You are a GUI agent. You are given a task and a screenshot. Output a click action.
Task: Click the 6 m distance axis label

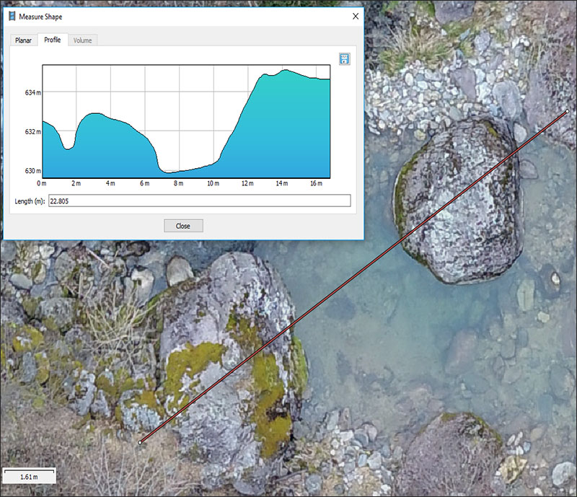145,183
